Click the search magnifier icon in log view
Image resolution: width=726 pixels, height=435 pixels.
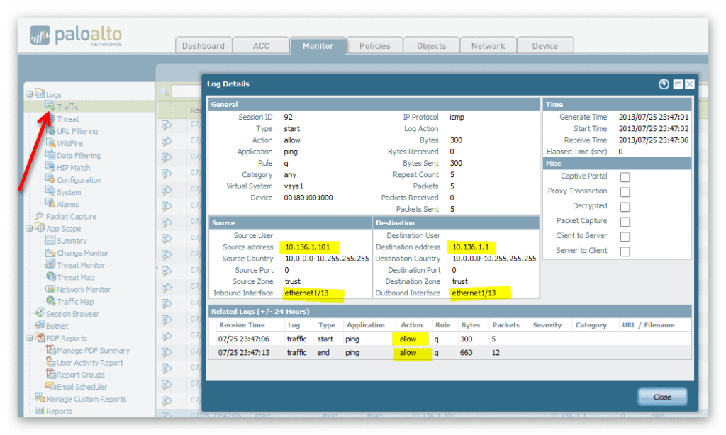(x=164, y=91)
